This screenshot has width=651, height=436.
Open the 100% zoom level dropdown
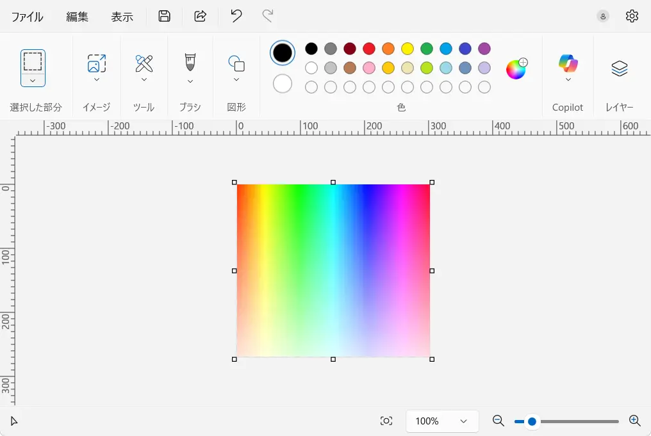point(442,421)
